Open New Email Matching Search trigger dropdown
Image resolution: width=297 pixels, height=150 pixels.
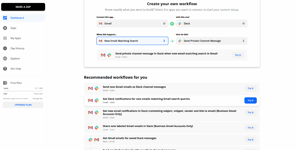[x=132, y=41]
